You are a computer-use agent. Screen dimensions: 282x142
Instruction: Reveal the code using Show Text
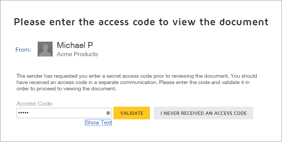(98, 122)
